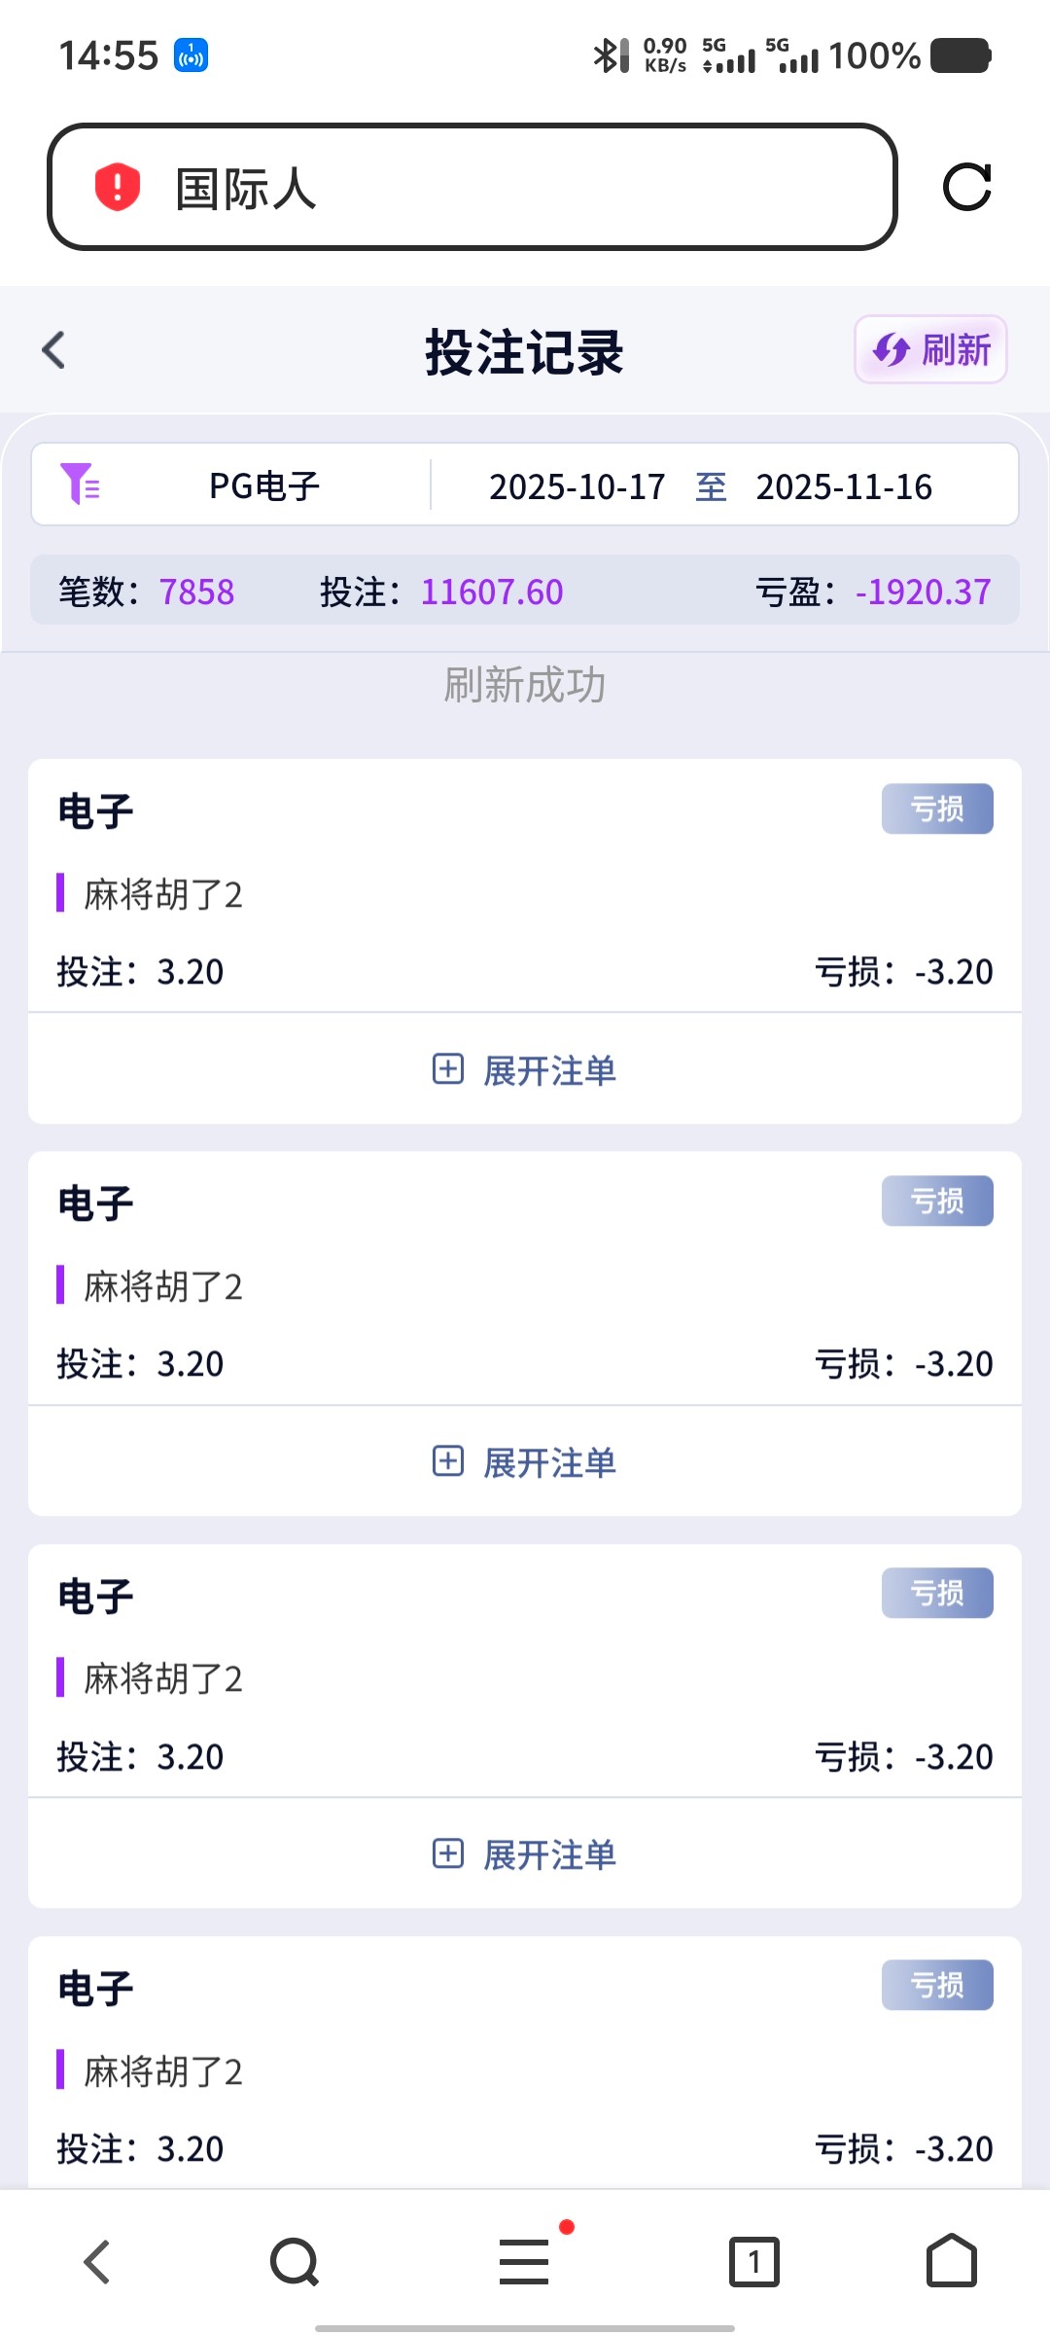Go back using the header arrow
Screen dimensions: 1050x2335
coord(54,350)
